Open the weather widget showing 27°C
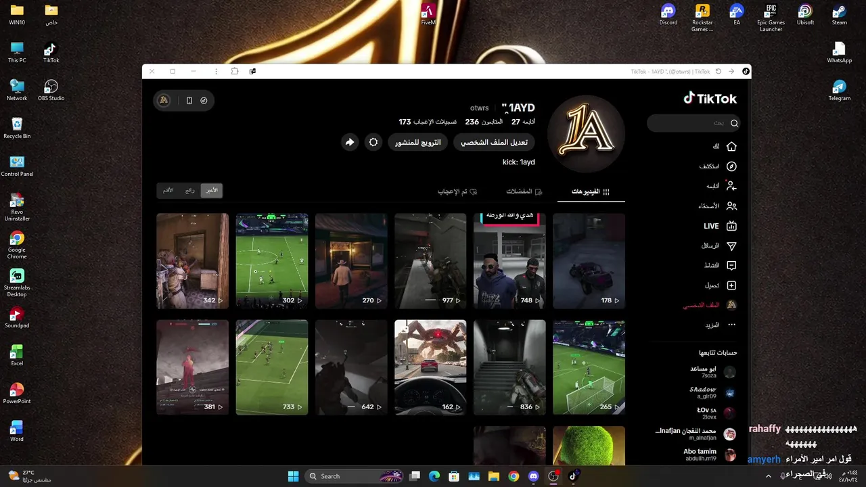This screenshot has height=487, width=866. [30, 476]
